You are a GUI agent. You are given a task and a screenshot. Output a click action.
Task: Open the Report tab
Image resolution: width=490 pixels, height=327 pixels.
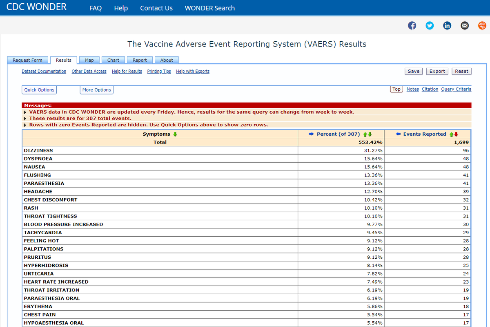click(x=140, y=60)
